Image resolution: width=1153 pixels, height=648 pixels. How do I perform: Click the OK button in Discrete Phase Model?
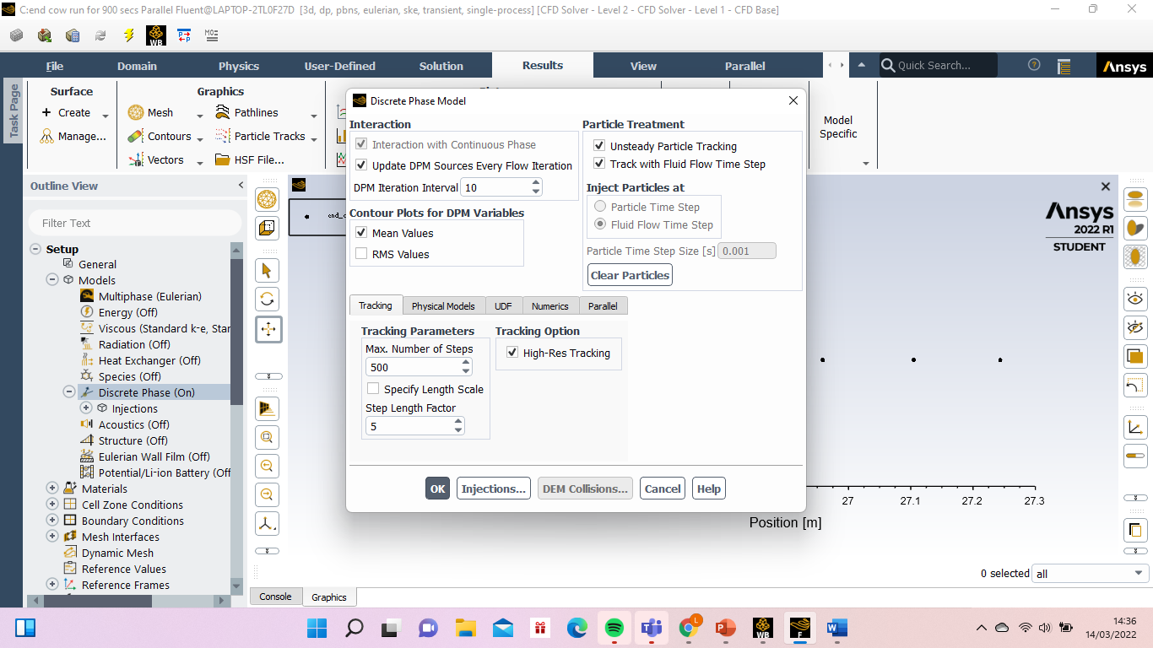(437, 489)
